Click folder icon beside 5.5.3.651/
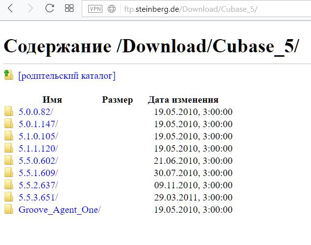The height and width of the screenshot is (245, 311). pos(9,197)
